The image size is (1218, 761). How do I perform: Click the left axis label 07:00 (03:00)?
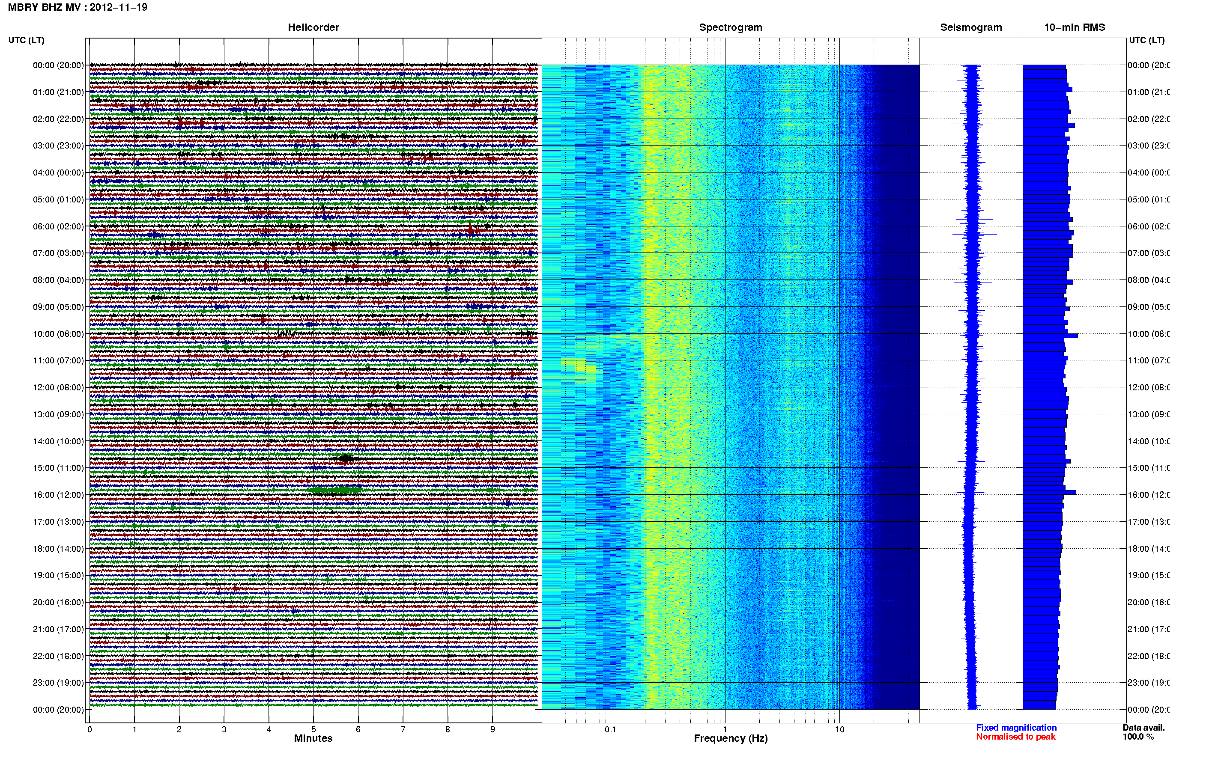point(58,253)
